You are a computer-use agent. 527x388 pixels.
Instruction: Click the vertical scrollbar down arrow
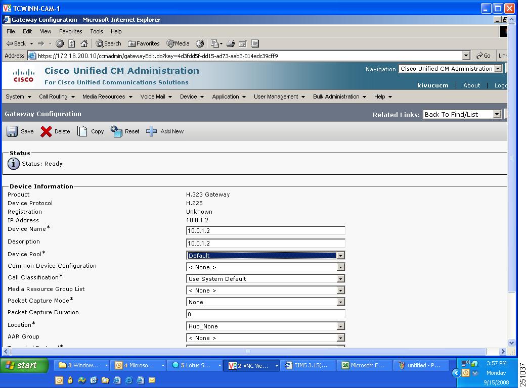pos(511,343)
